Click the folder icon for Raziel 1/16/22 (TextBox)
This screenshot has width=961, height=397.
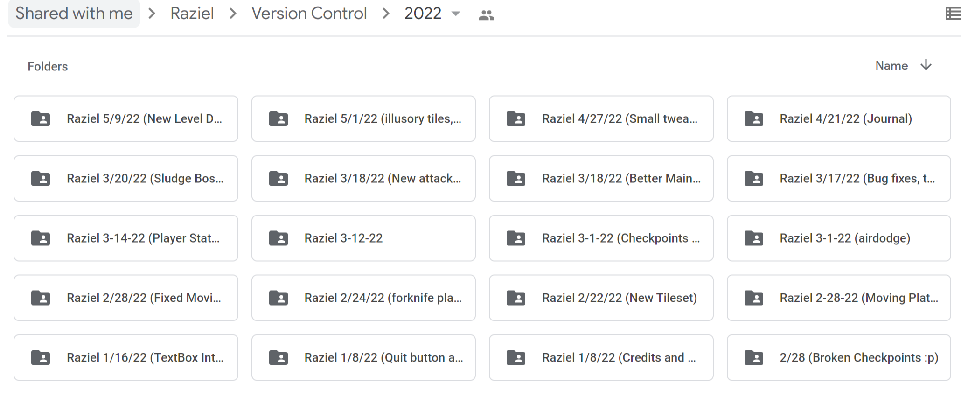pos(41,357)
